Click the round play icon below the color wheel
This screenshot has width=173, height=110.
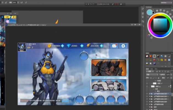tap(152, 38)
